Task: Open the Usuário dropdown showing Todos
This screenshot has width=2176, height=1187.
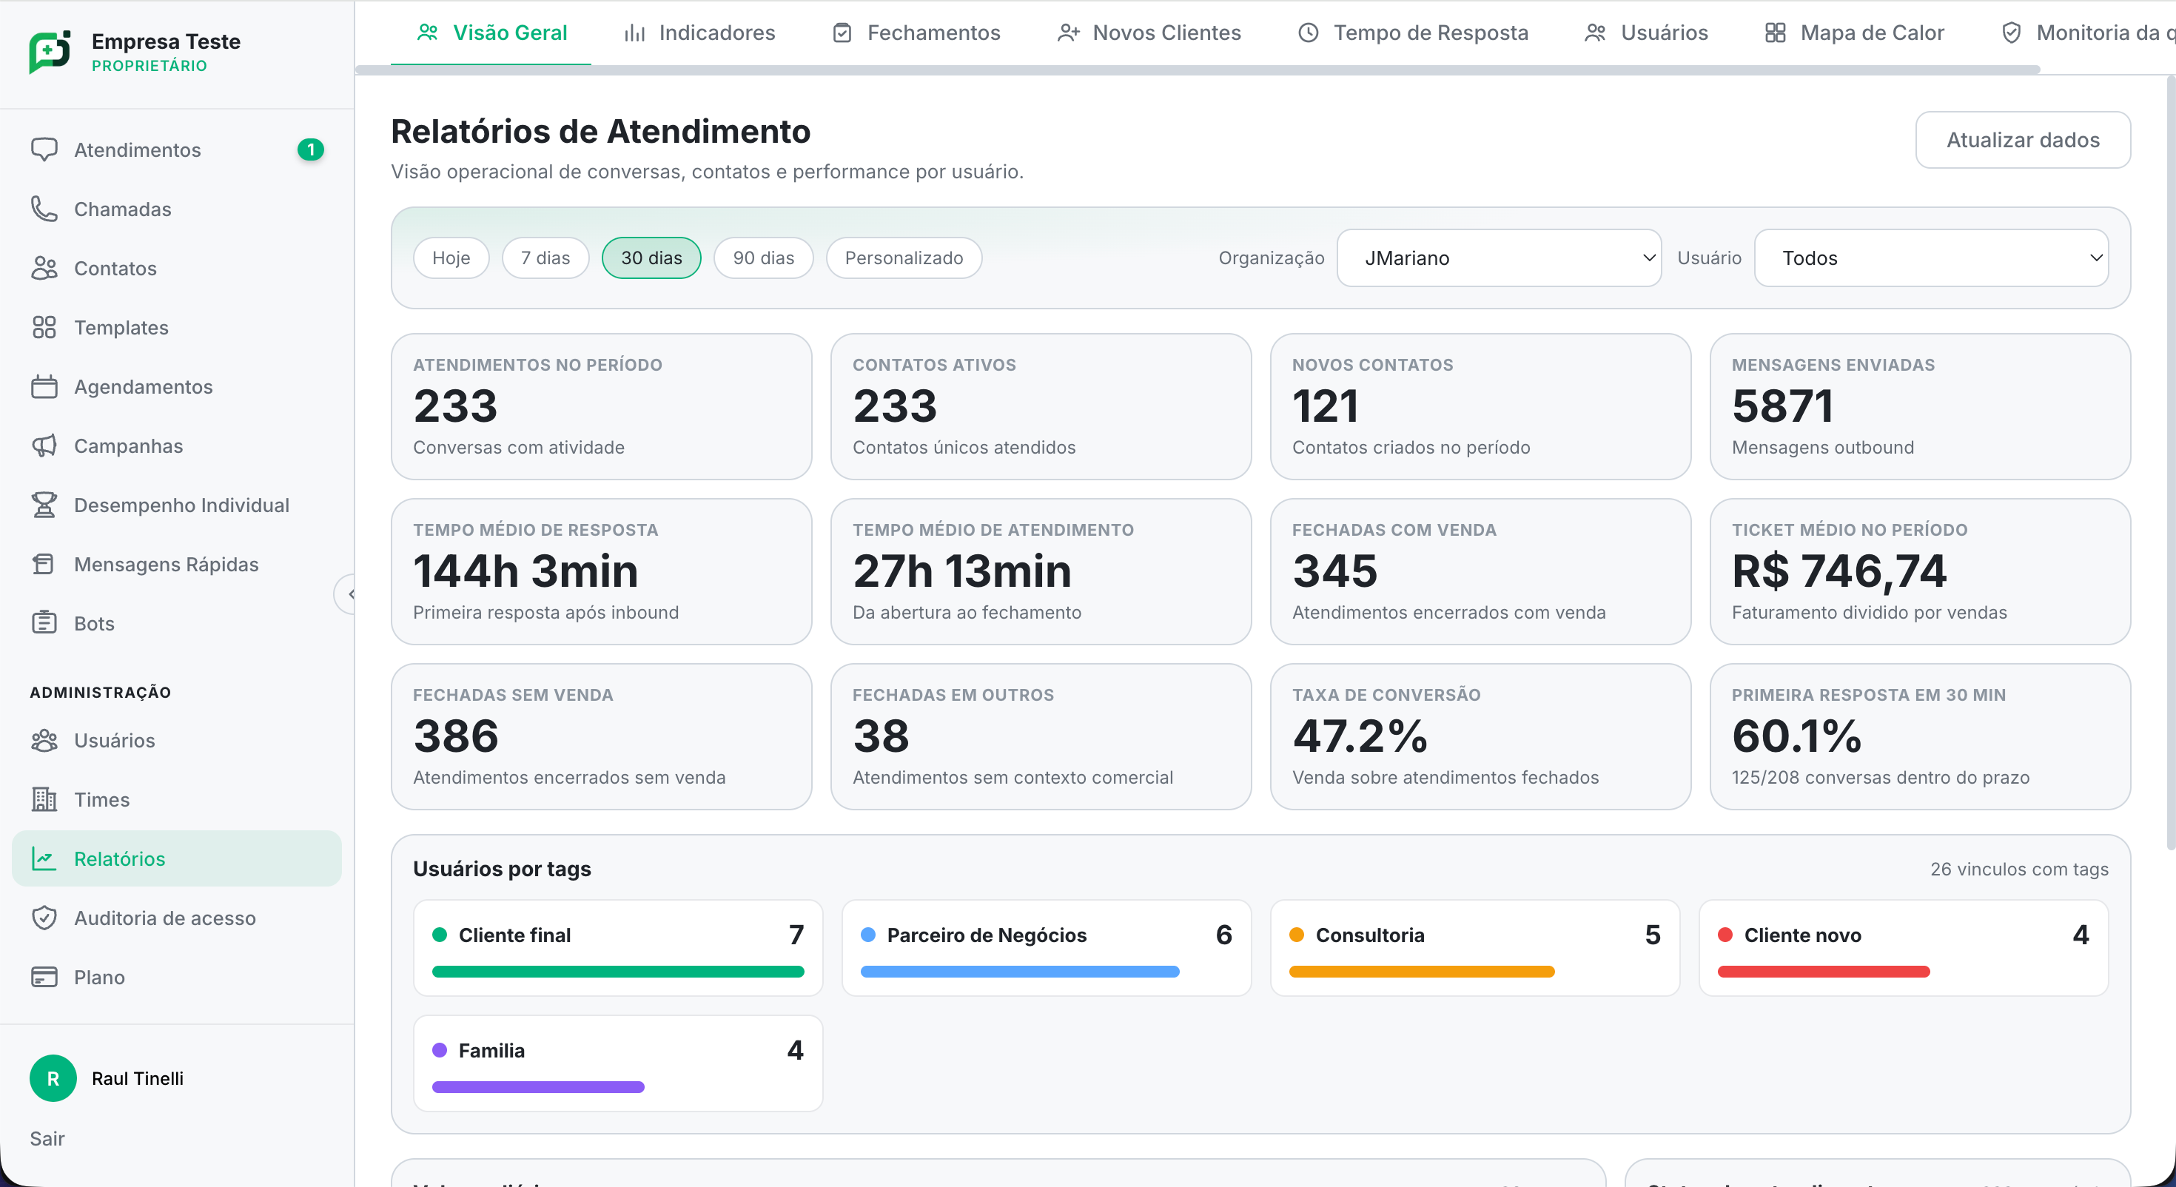Action: tap(1931, 258)
